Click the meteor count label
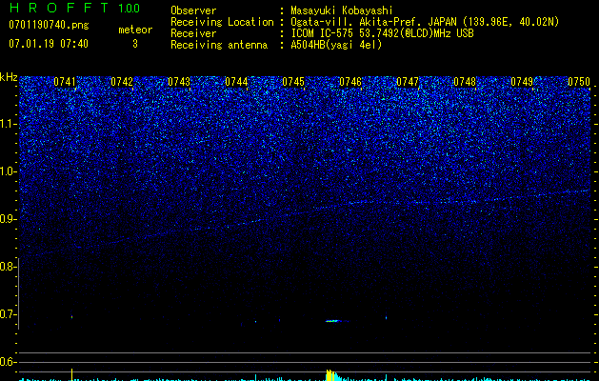The width and height of the screenshot is (599, 381). click(x=135, y=30)
